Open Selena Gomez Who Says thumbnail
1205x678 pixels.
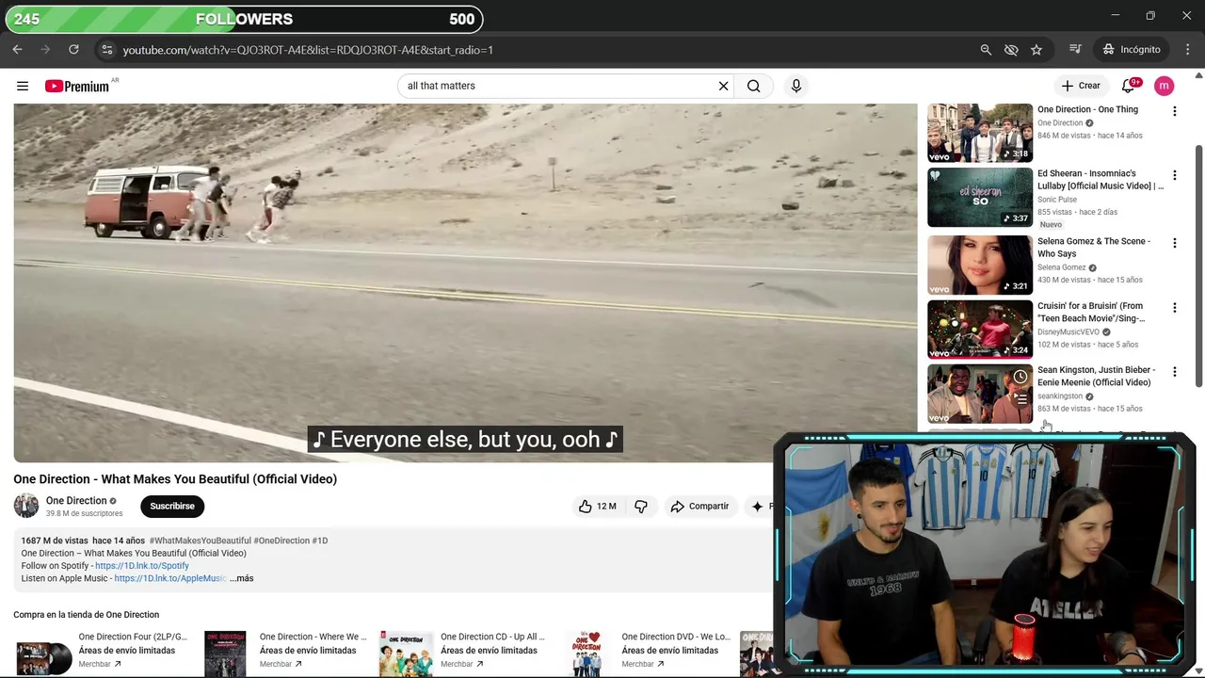[x=980, y=265]
